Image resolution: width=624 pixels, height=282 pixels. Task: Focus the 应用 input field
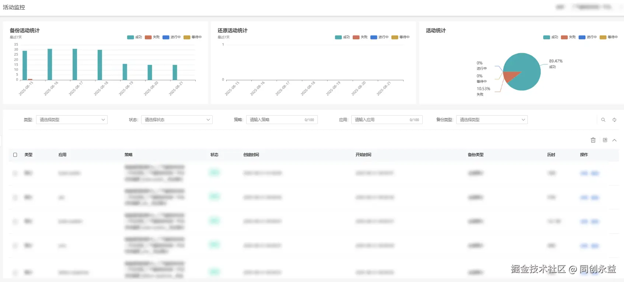[387, 120]
